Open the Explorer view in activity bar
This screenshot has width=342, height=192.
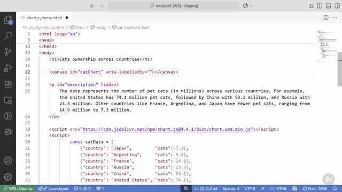pyautogui.click(x=8, y=20)
